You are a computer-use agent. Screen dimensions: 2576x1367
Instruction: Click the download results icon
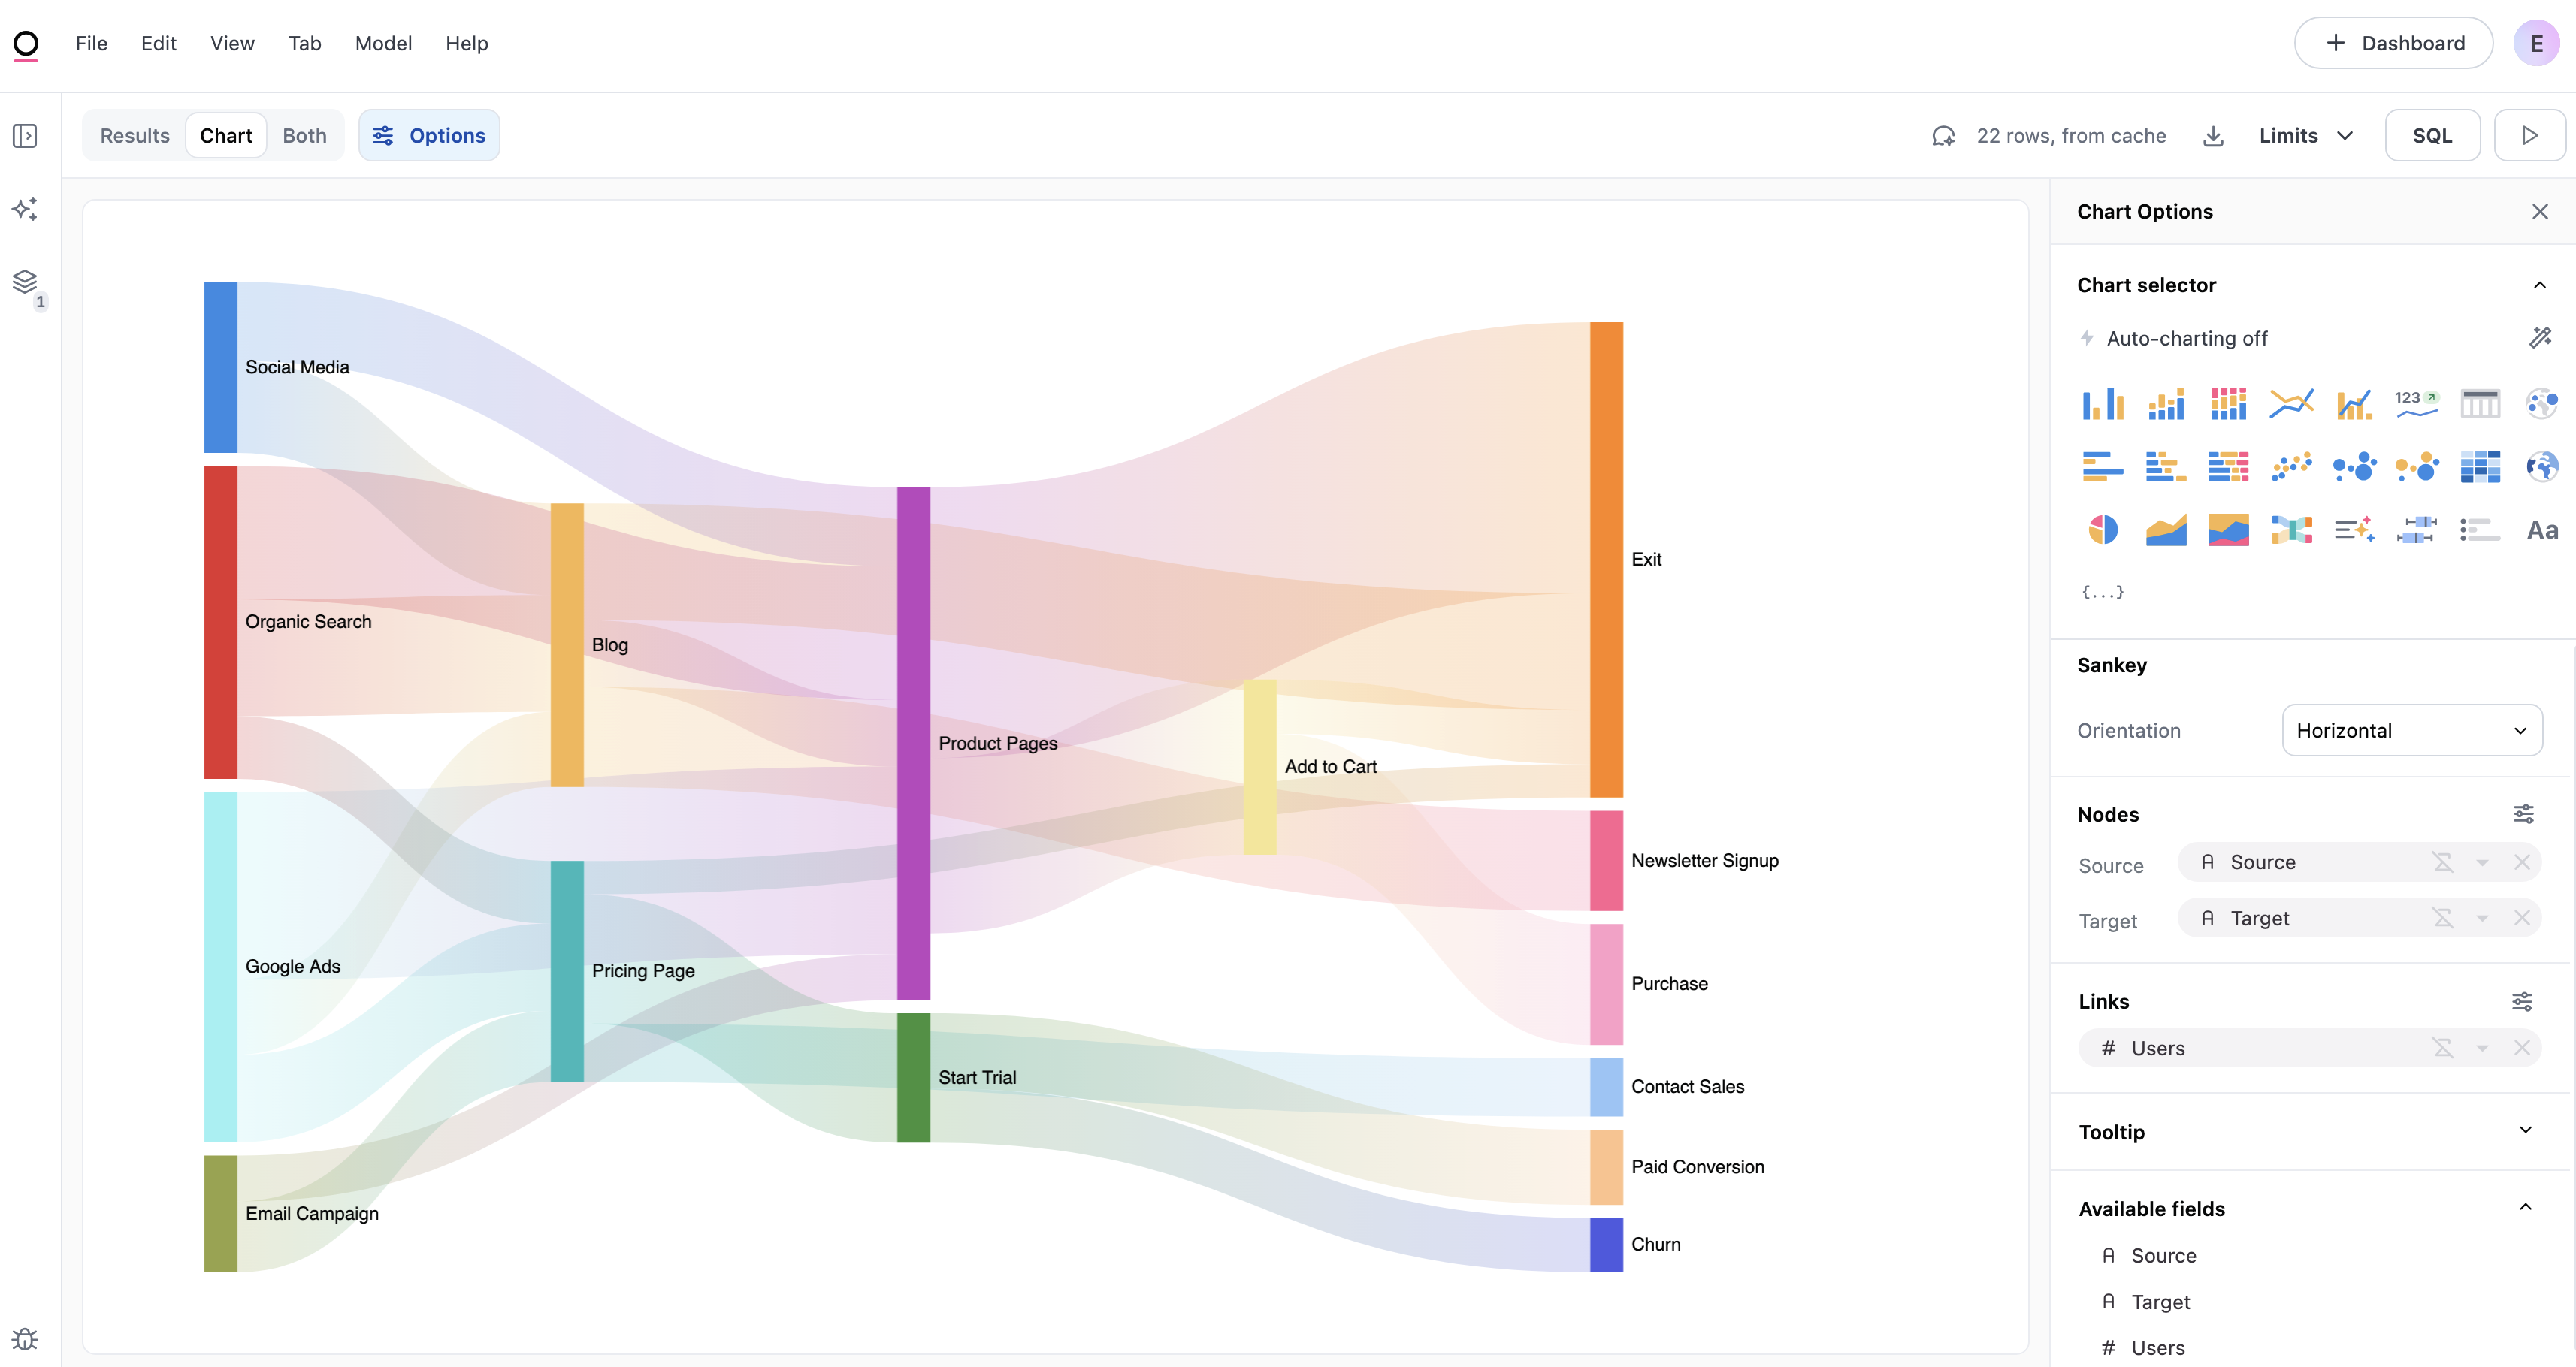tap(2213, 136)
